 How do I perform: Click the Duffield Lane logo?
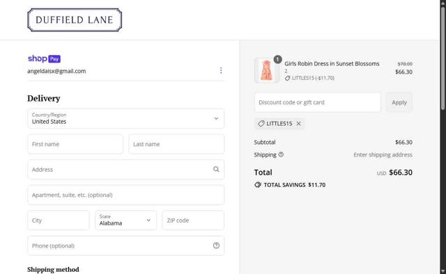[x=75, y=20]
